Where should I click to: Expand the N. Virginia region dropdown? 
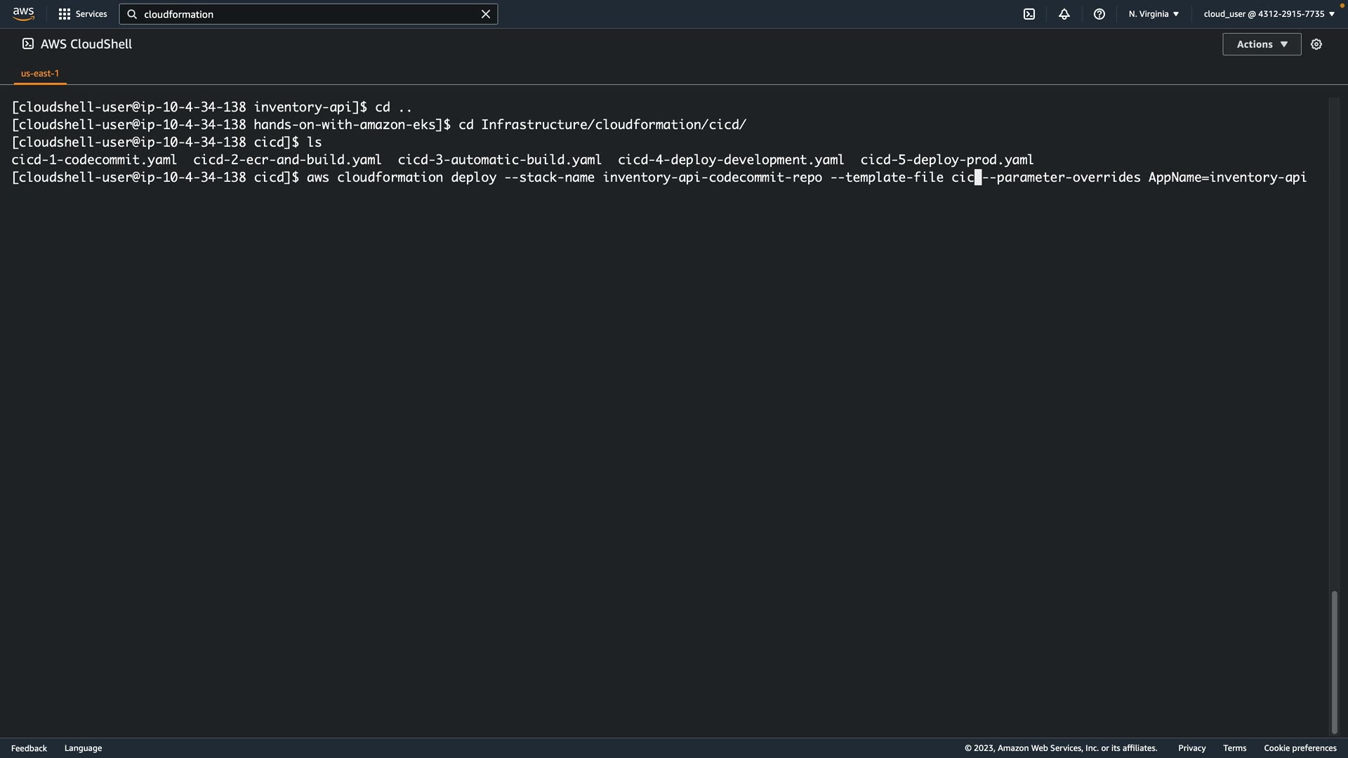(x=1154, y=14)
